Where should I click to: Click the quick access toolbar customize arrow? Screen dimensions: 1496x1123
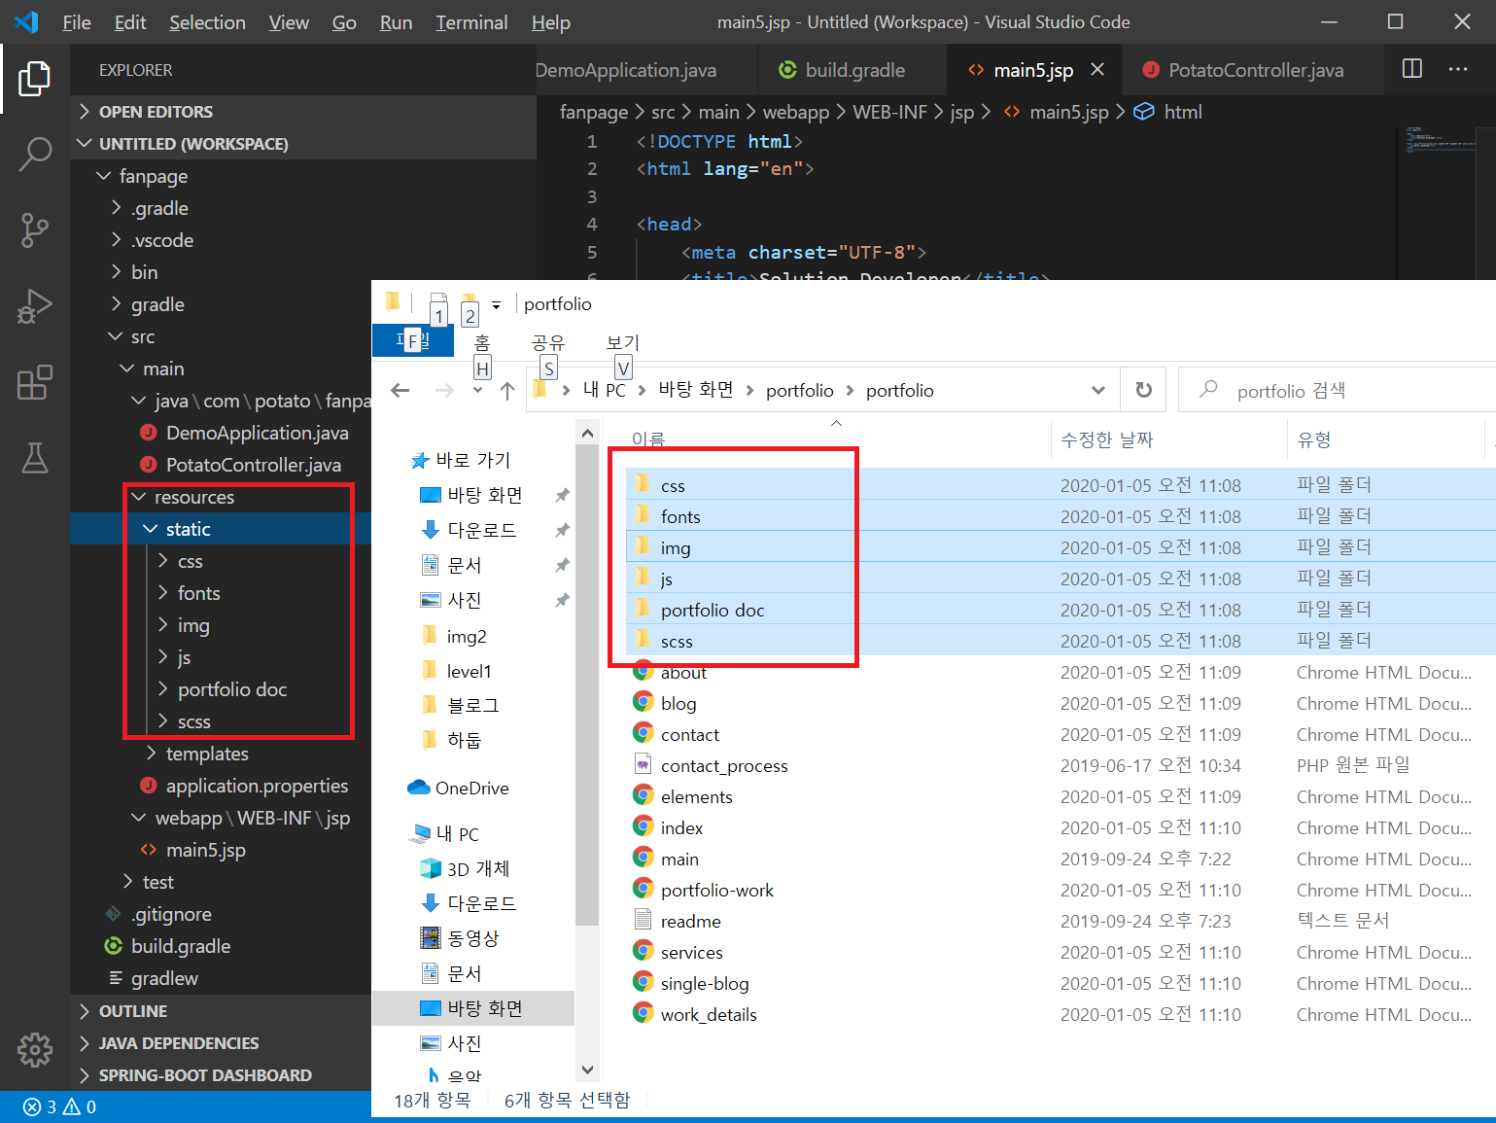click(x=496, y=305)
